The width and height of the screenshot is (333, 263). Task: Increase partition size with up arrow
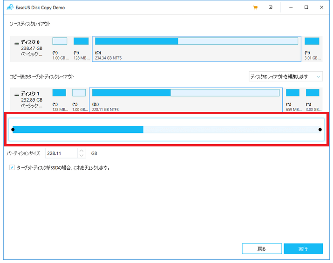(x=82, y=151)
